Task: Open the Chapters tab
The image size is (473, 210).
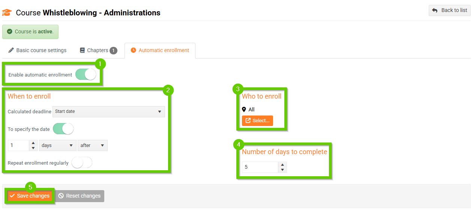Action: [98, 50]
